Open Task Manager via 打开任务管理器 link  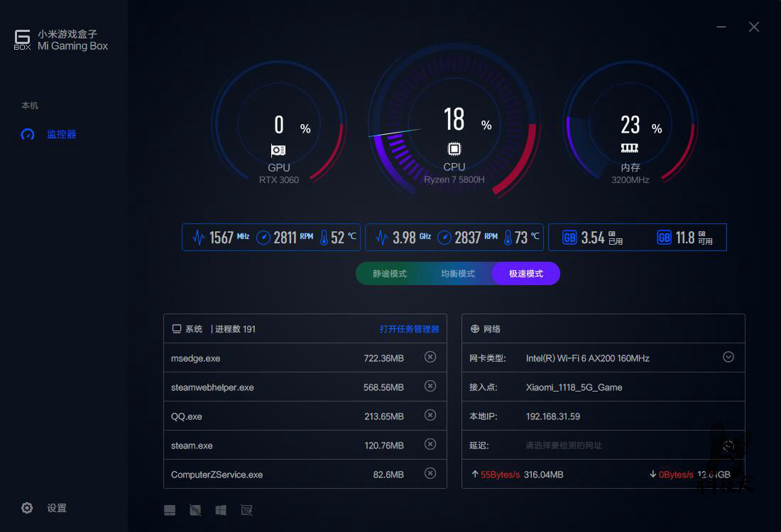click(x=410, y=328)
